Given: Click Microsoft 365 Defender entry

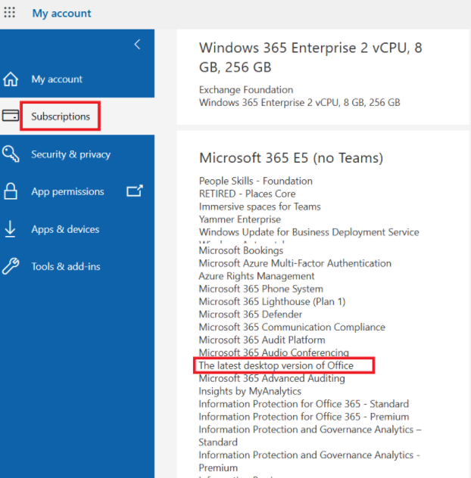Looking at the screenshot, I should tap(251, 315).
